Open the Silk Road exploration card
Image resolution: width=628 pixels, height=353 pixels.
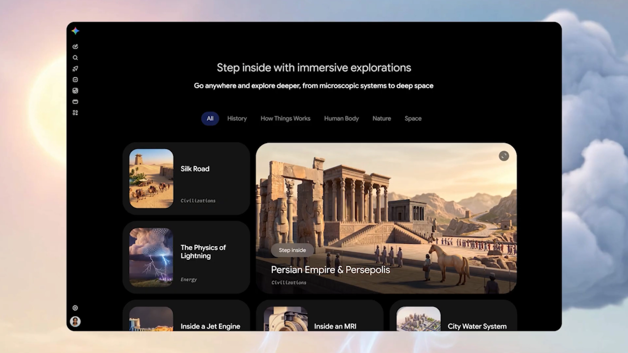click(186, 178)
